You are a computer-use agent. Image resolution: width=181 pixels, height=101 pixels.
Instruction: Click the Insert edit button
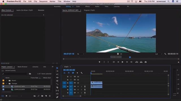(137, 62)
